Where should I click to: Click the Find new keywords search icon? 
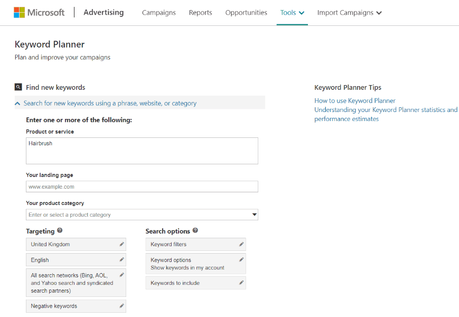[x=18, y=87]
